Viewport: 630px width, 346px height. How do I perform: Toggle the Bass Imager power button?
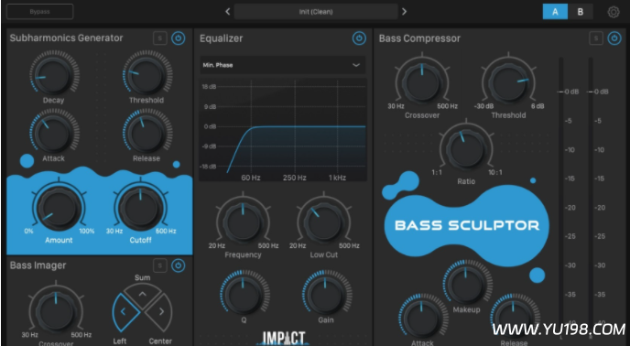[x=179, y=265]
